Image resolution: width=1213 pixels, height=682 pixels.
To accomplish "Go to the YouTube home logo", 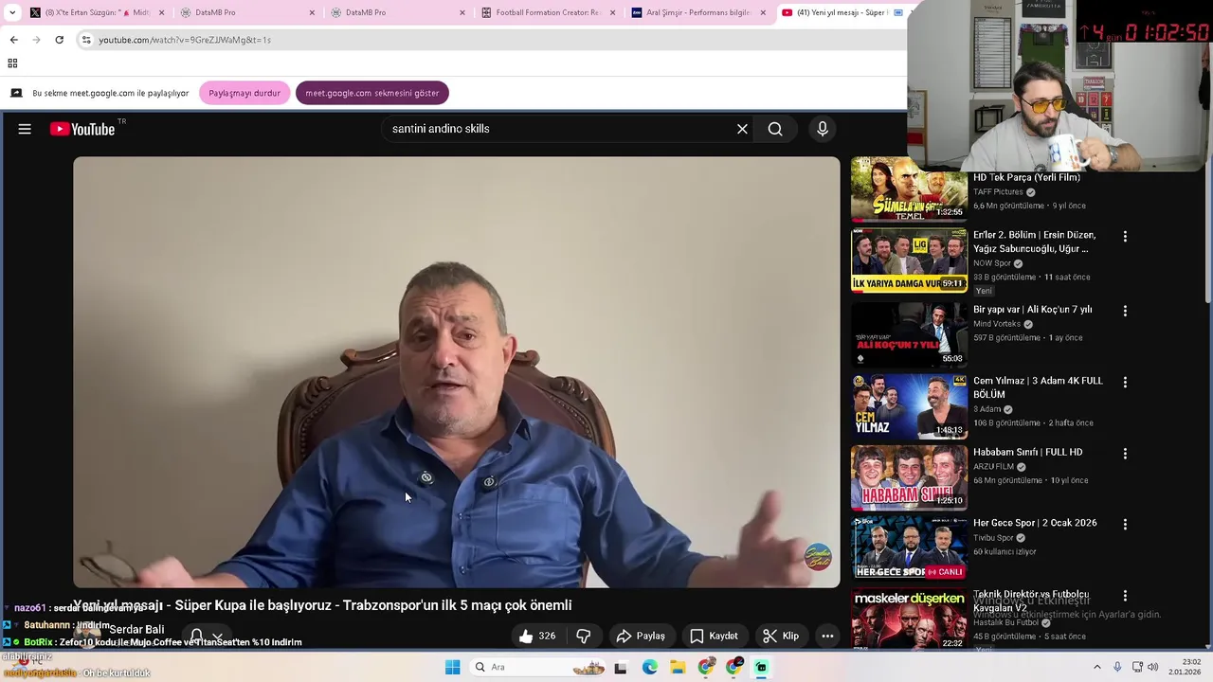I will [82, 129].
